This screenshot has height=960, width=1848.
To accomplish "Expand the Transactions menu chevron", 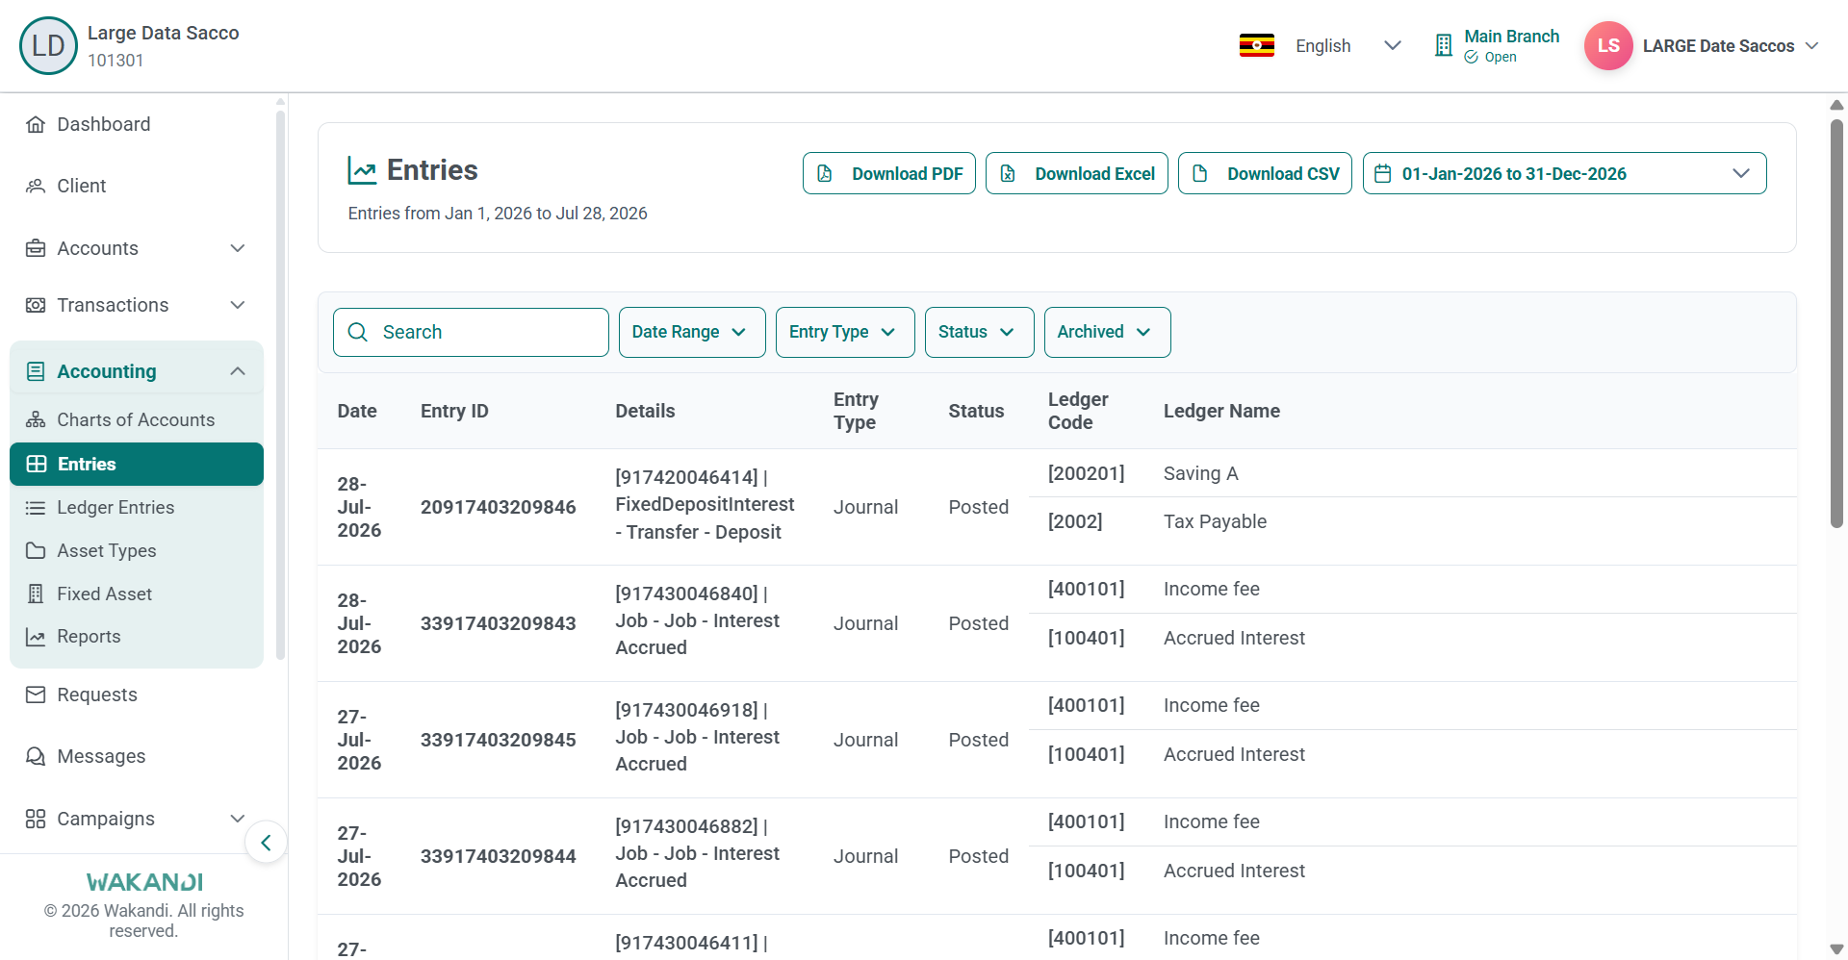I will [238, 305].
